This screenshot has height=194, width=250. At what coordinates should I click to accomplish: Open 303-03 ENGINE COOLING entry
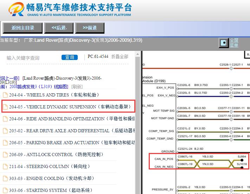(51, 179)
